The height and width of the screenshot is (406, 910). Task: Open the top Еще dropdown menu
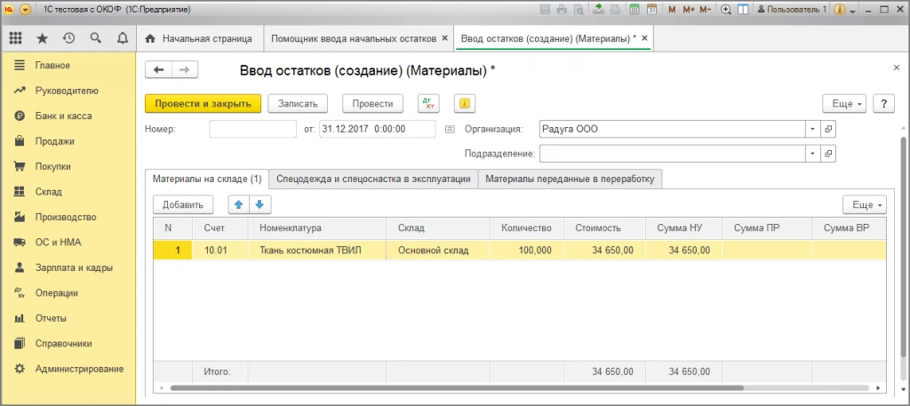[x=844, y=104]
